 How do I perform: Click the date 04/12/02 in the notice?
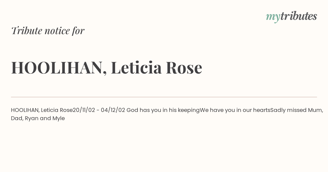coord(113,110)
